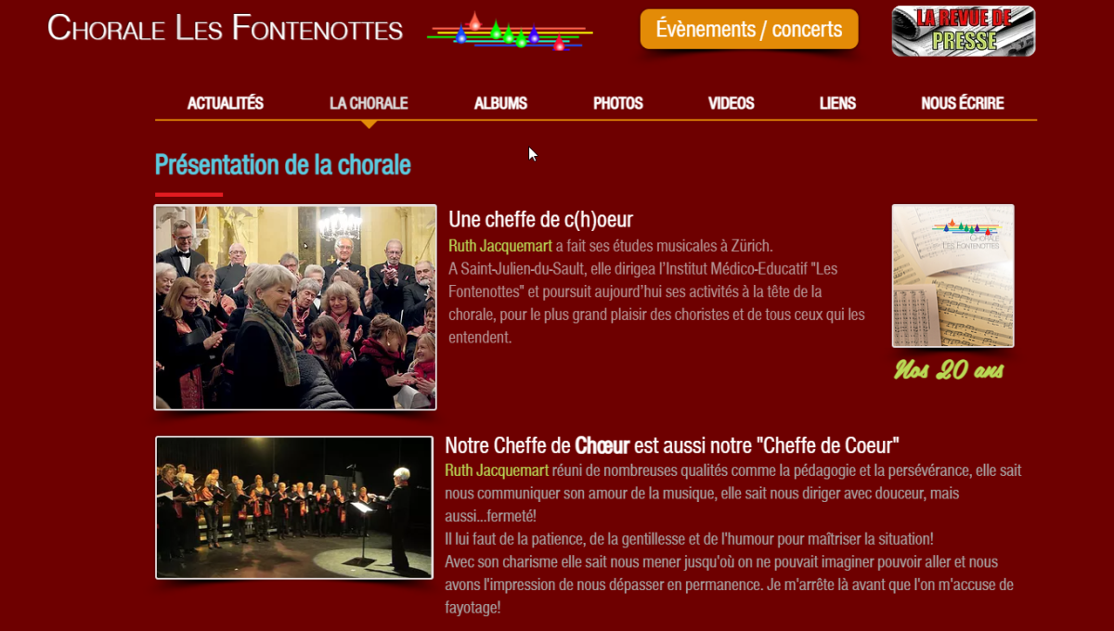This screenshot has height=631, width=1114.
Task: Enlarge the choir applauding conductor photo
Action: point(295,307)
